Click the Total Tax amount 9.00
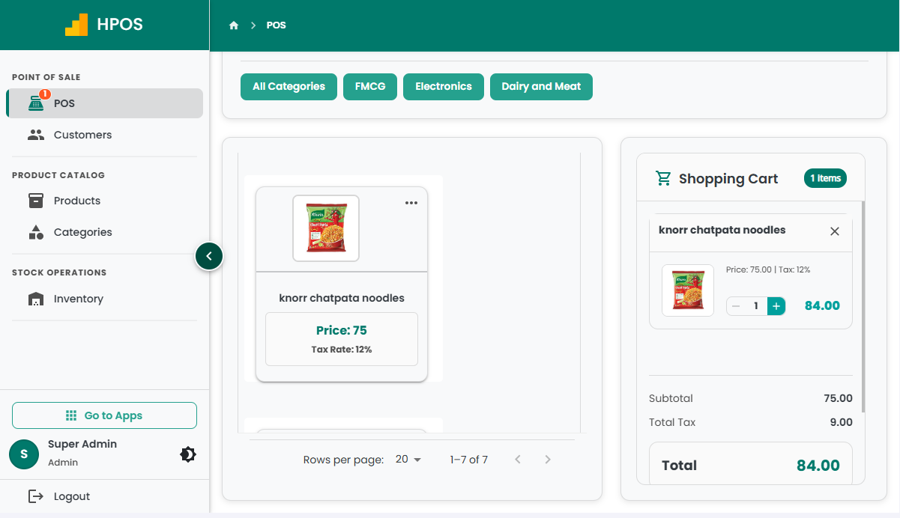 pos(842,422)
